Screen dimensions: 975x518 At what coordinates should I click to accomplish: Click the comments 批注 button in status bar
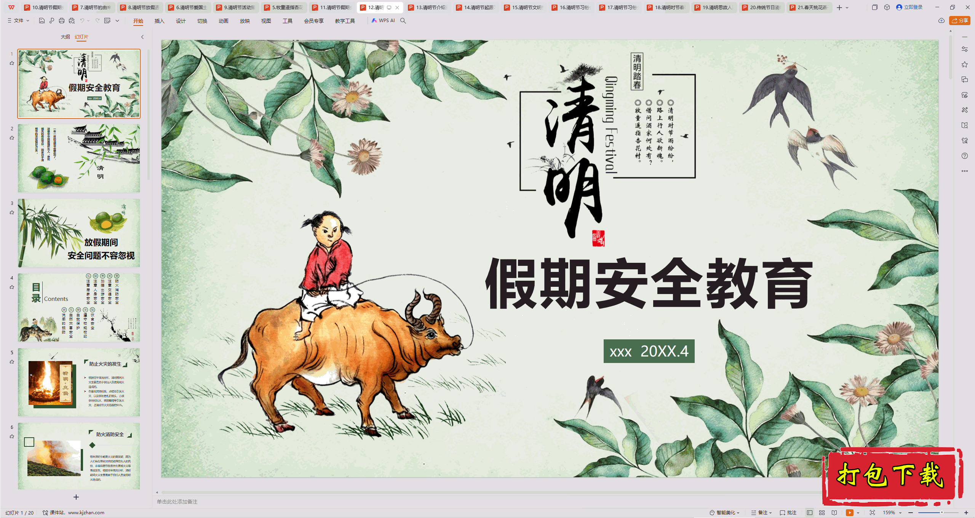(788, 513)
